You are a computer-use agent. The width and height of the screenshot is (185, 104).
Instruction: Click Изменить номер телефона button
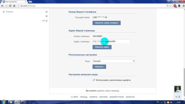pos(106,23)
